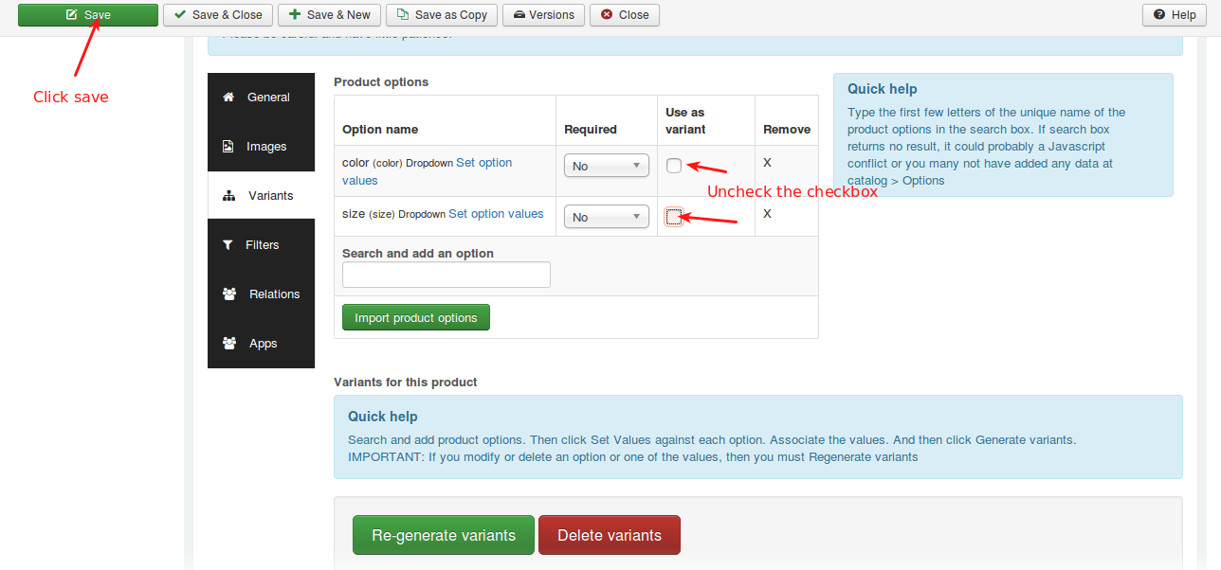Click the copy icon on Save as Copy
This screenshot has height=570, width=1221.
[x=404, y=15]
